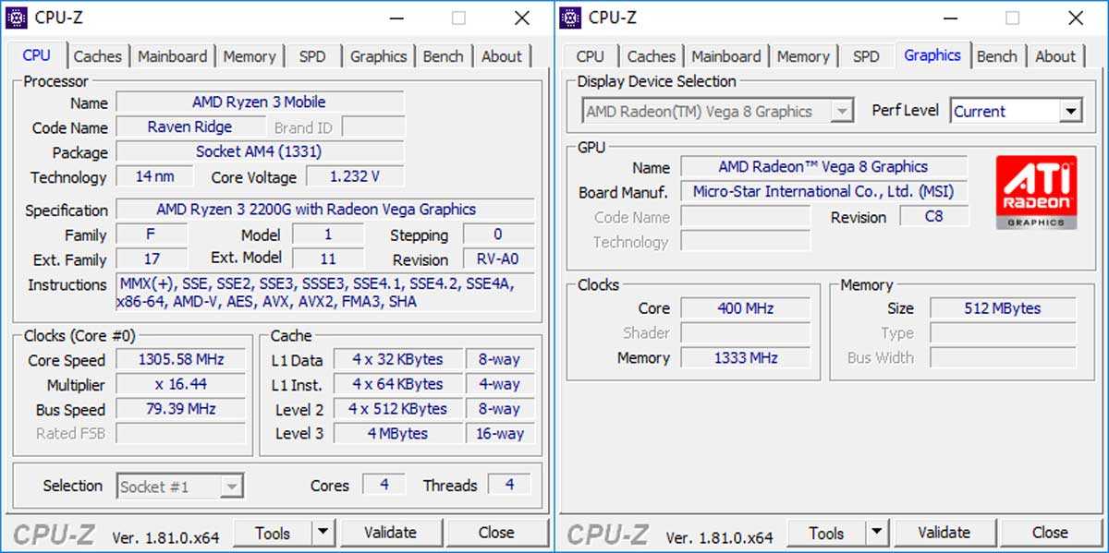Click GPU Name AMD Radeon Vega 8 Graphics
Screen dimensions: 1109x553
[823, 167]
